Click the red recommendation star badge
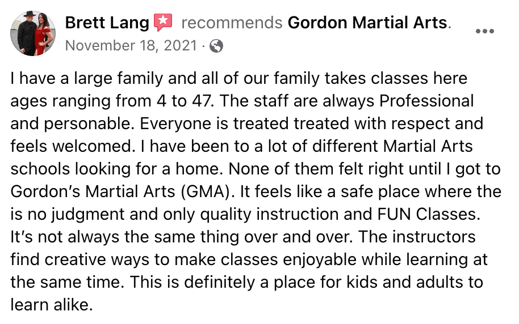Screen dimensions: 519x324 click(163, 23)
